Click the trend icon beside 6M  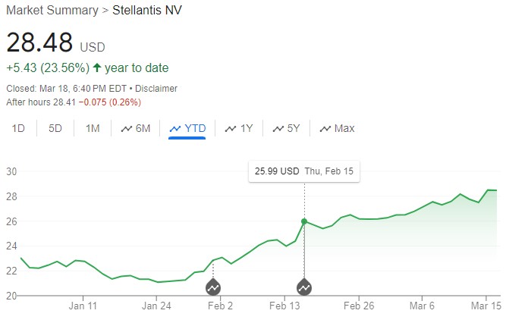coord(127,129)
